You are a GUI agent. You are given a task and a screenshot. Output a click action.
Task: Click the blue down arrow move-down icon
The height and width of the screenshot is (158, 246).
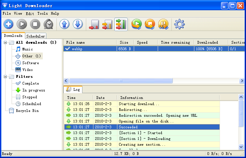pyautogui.click(x=78, y=24)
